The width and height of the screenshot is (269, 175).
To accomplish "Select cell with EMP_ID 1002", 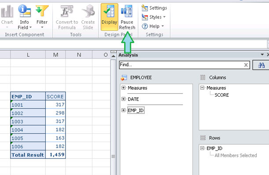I will pos(28,113).
